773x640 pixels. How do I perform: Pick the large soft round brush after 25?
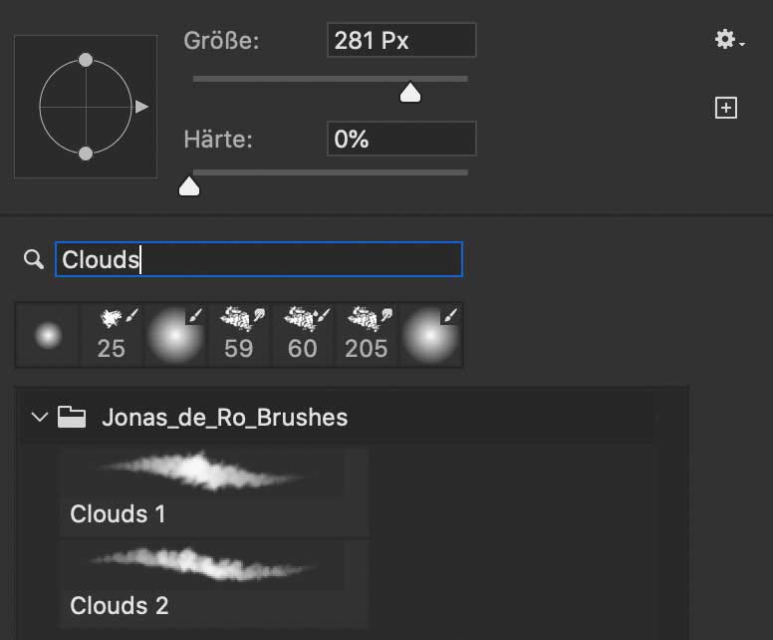click(x=175, y=336)
